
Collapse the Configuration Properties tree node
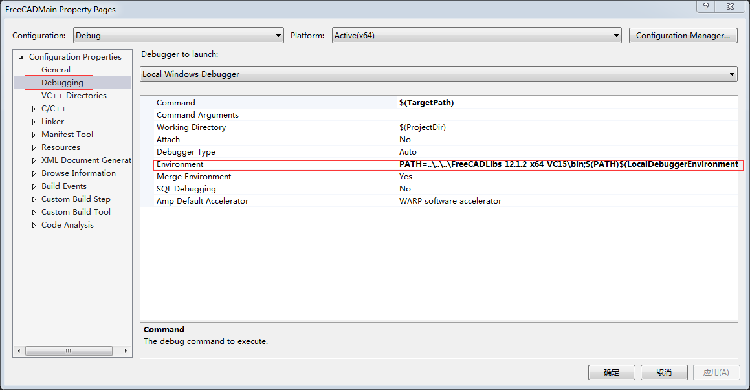21,57
